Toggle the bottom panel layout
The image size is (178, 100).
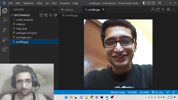[149, 3]
